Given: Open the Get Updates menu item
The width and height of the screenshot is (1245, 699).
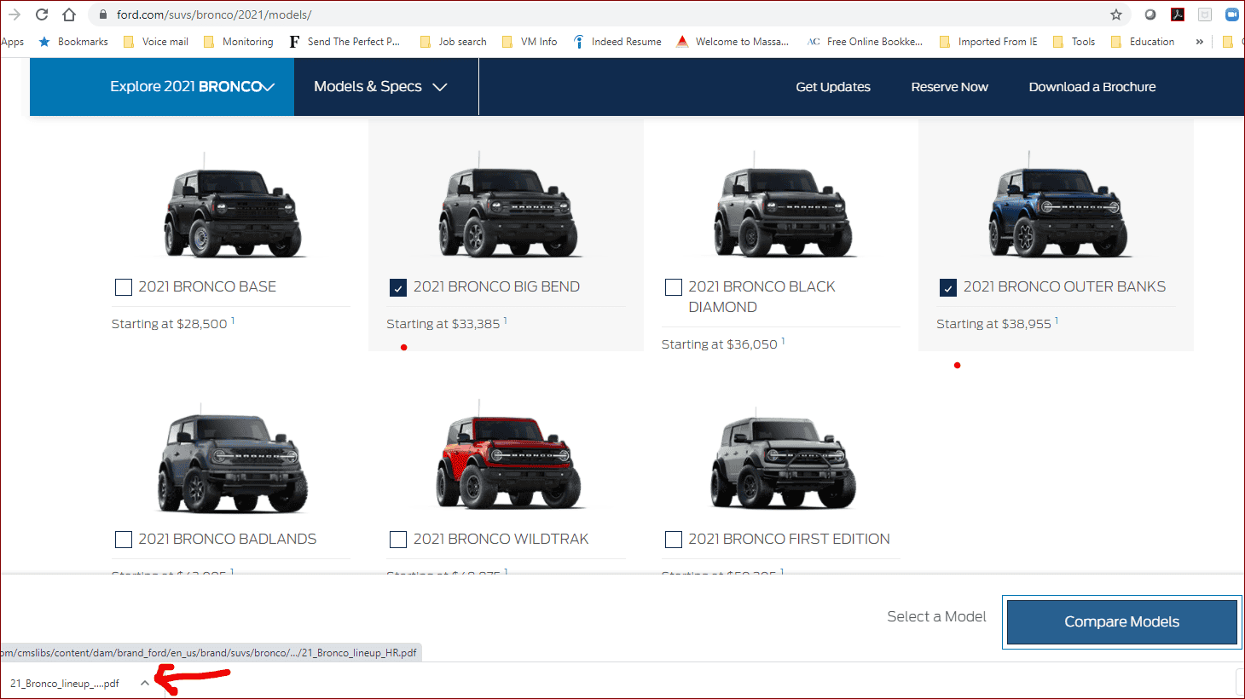Looking at the screenshot, I should (833, 87).
